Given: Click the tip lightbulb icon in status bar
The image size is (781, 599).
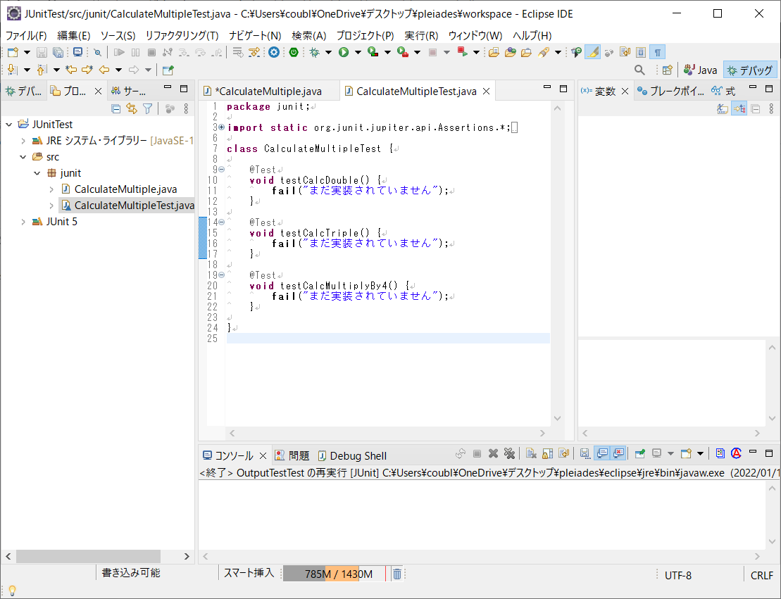Looking at the screenshot, I should (x=13, y=591).
